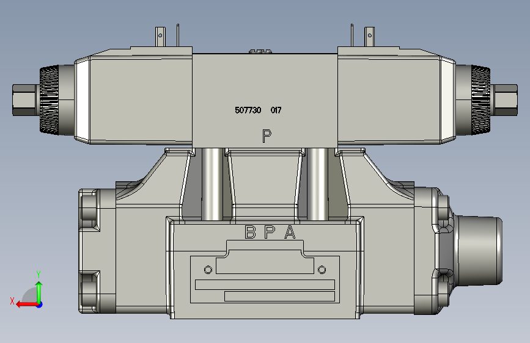The height and width of the screenshot is (343, 530).
Task: Select the letter 'A' in the BPA label
Action: pyautogui.click(x=290, y=233)
